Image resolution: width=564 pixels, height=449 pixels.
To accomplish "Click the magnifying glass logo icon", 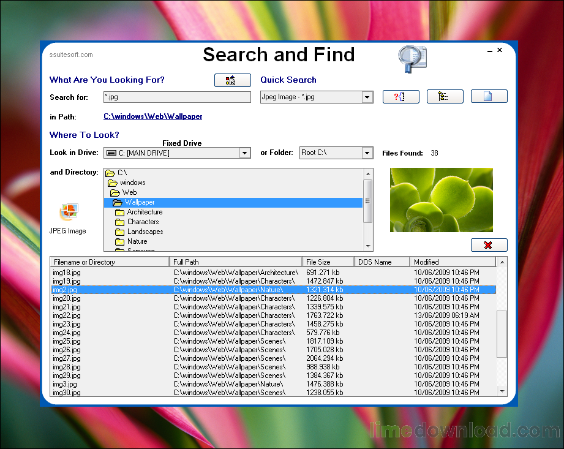I will coord(412,59).
